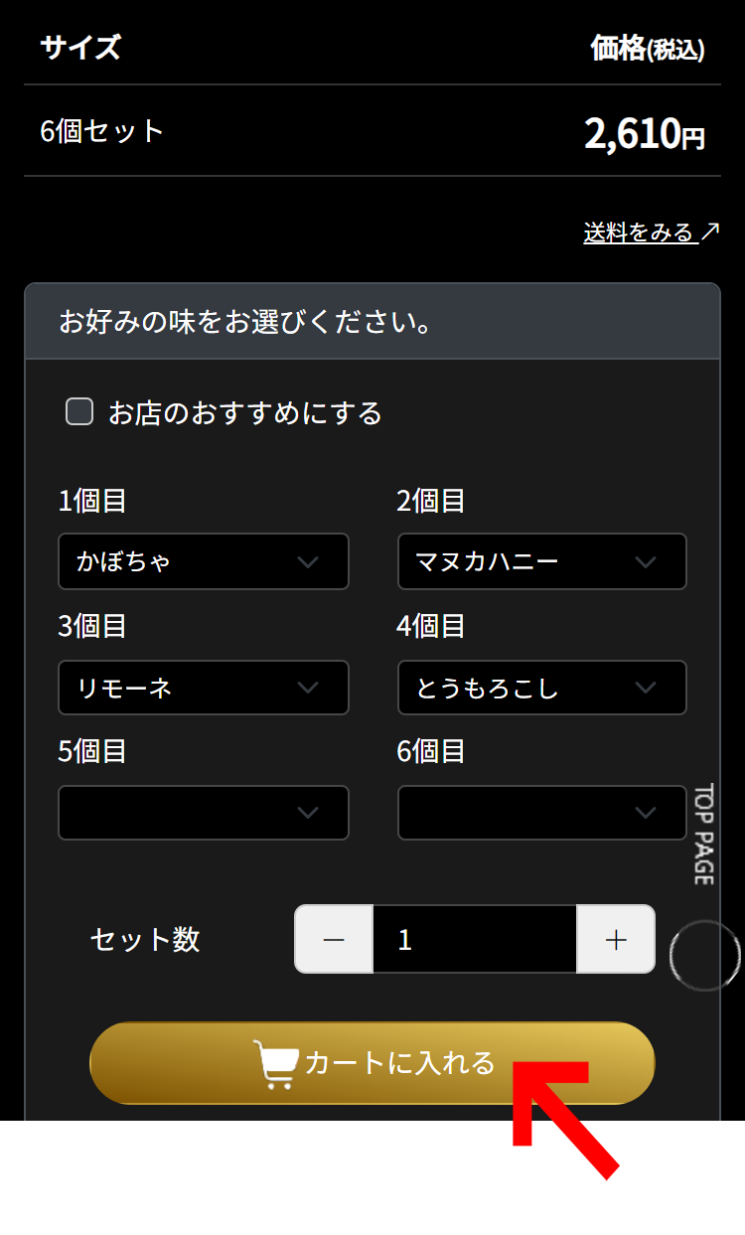745x1235 pixels.
Task: Open the 2個目 flavor dropdown (マヌカハニー)
Action: (541, 561)
